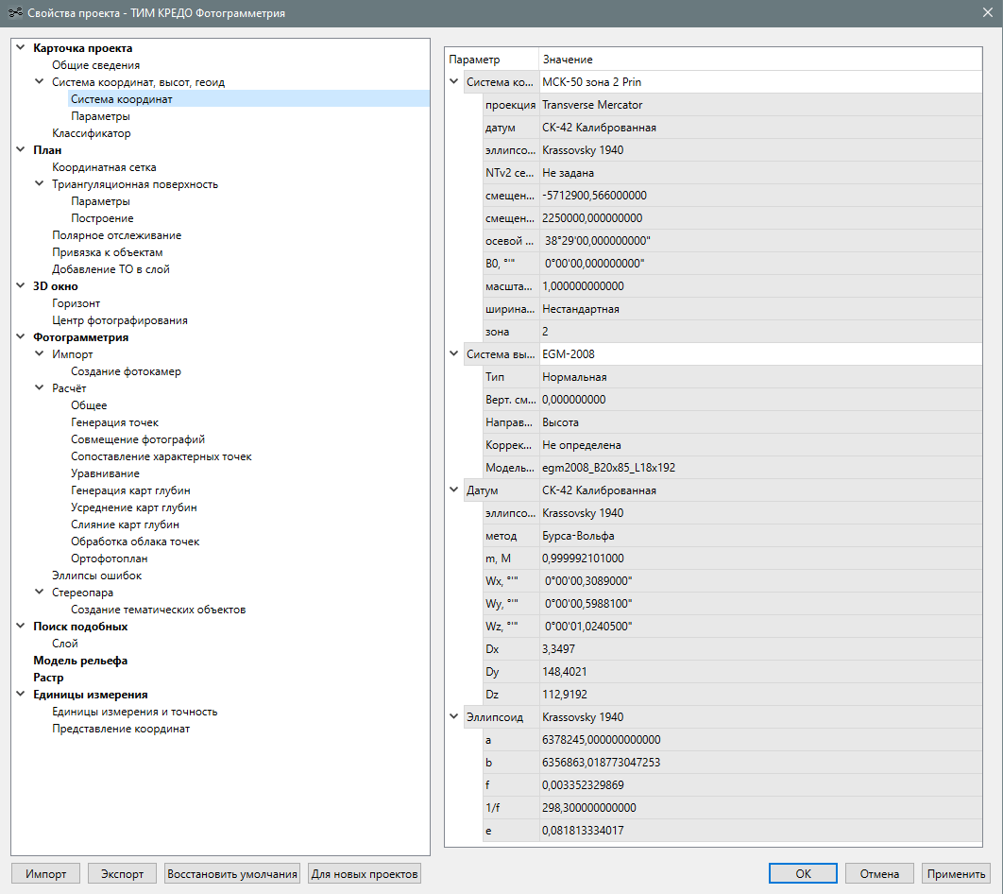Select the Бурса-Вольфа method value
The height and width of the screenshot is (894, 1003).
[760, 536]
